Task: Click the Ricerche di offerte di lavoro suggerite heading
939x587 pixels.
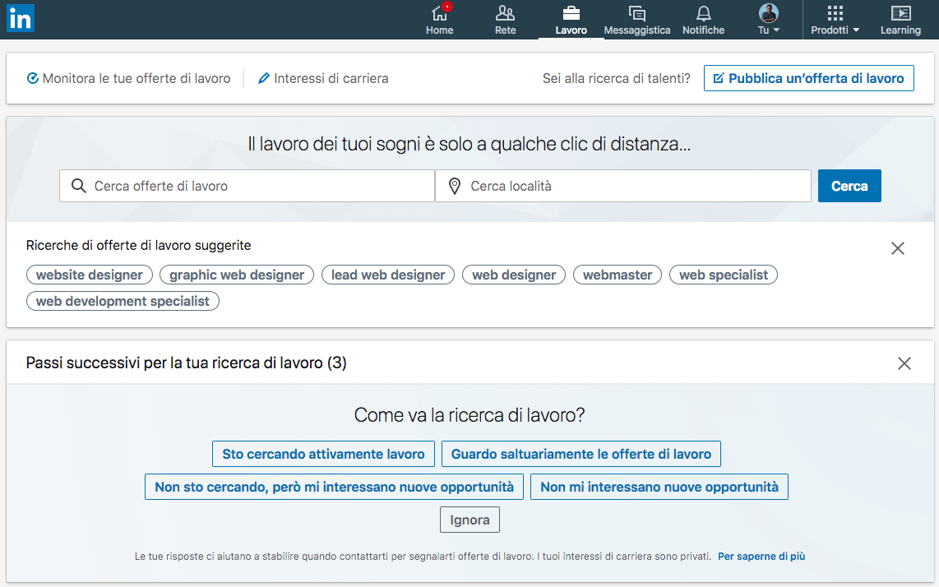Action: tap(138, 246)
